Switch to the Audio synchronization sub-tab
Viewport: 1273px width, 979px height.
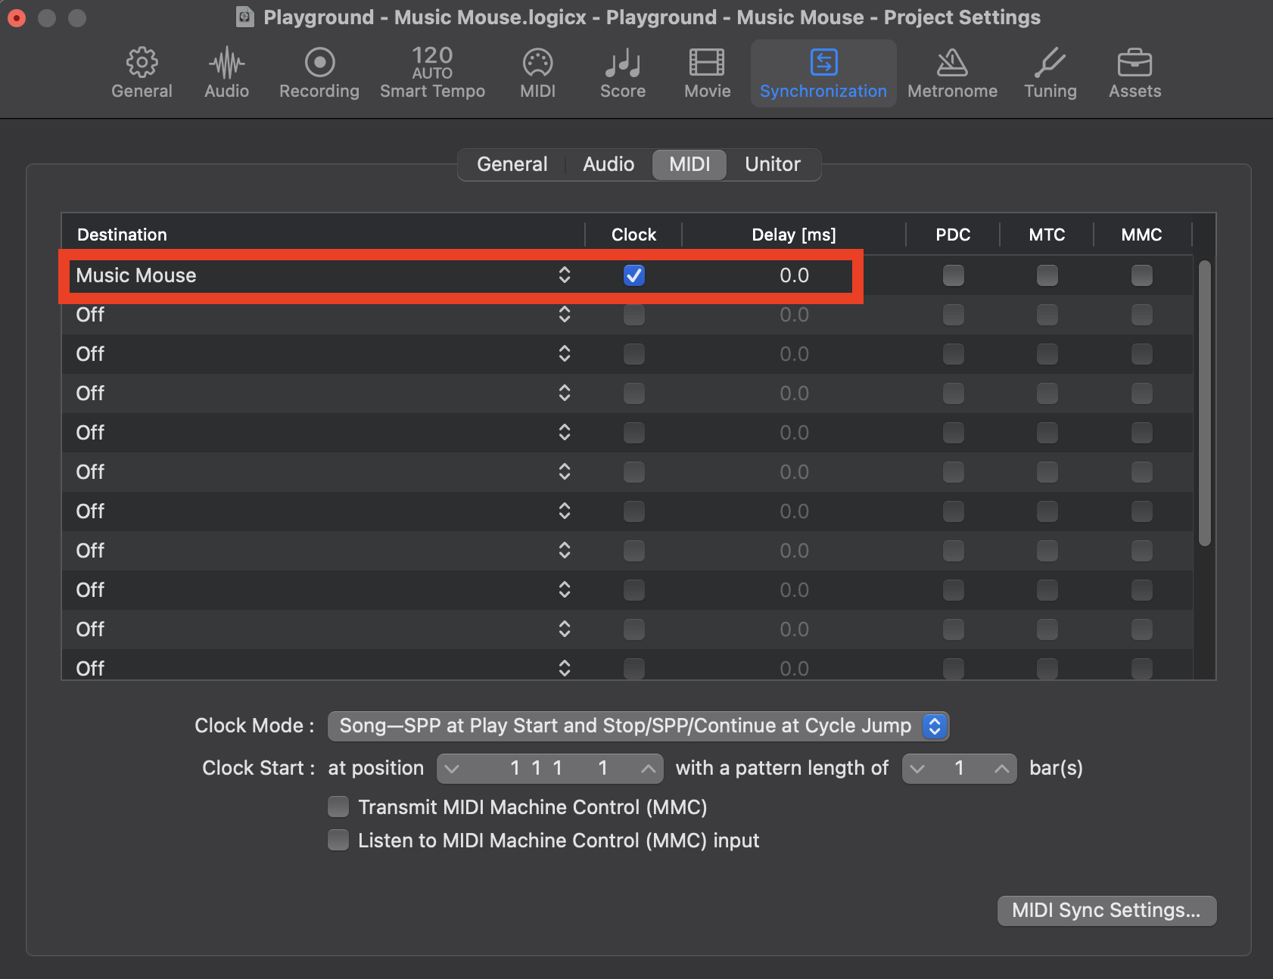click(608, 164)
